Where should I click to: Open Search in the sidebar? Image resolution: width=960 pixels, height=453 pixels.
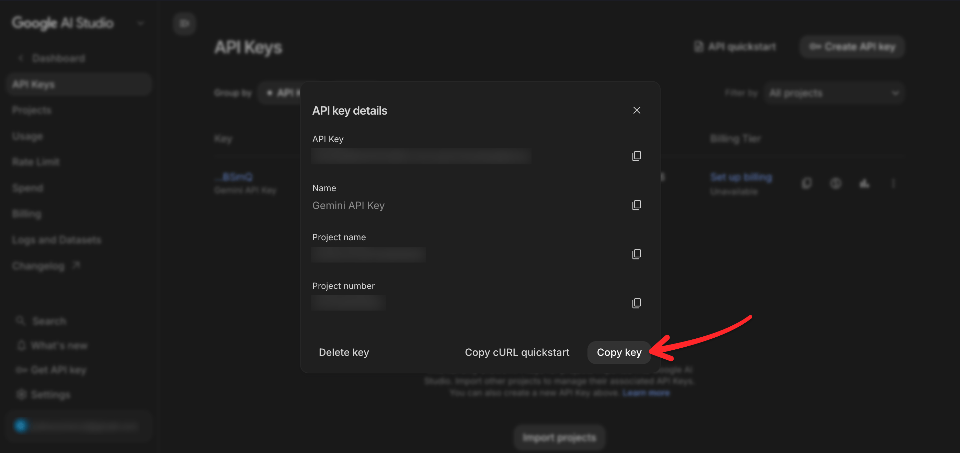[x=41, y=321]
